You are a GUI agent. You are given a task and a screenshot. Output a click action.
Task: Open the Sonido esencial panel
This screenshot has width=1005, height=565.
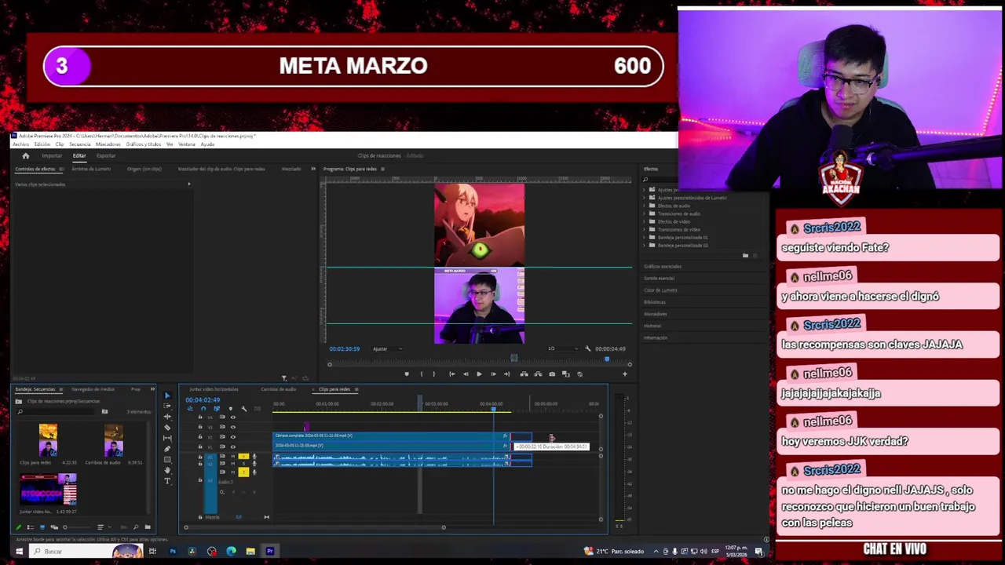click(659, 278)
